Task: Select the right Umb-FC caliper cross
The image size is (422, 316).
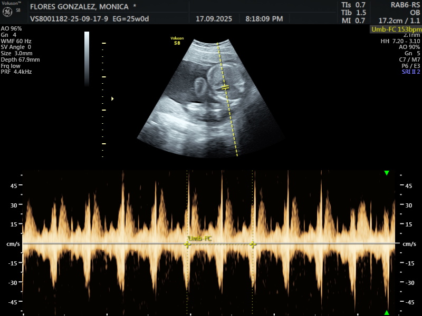Action: 253,244
